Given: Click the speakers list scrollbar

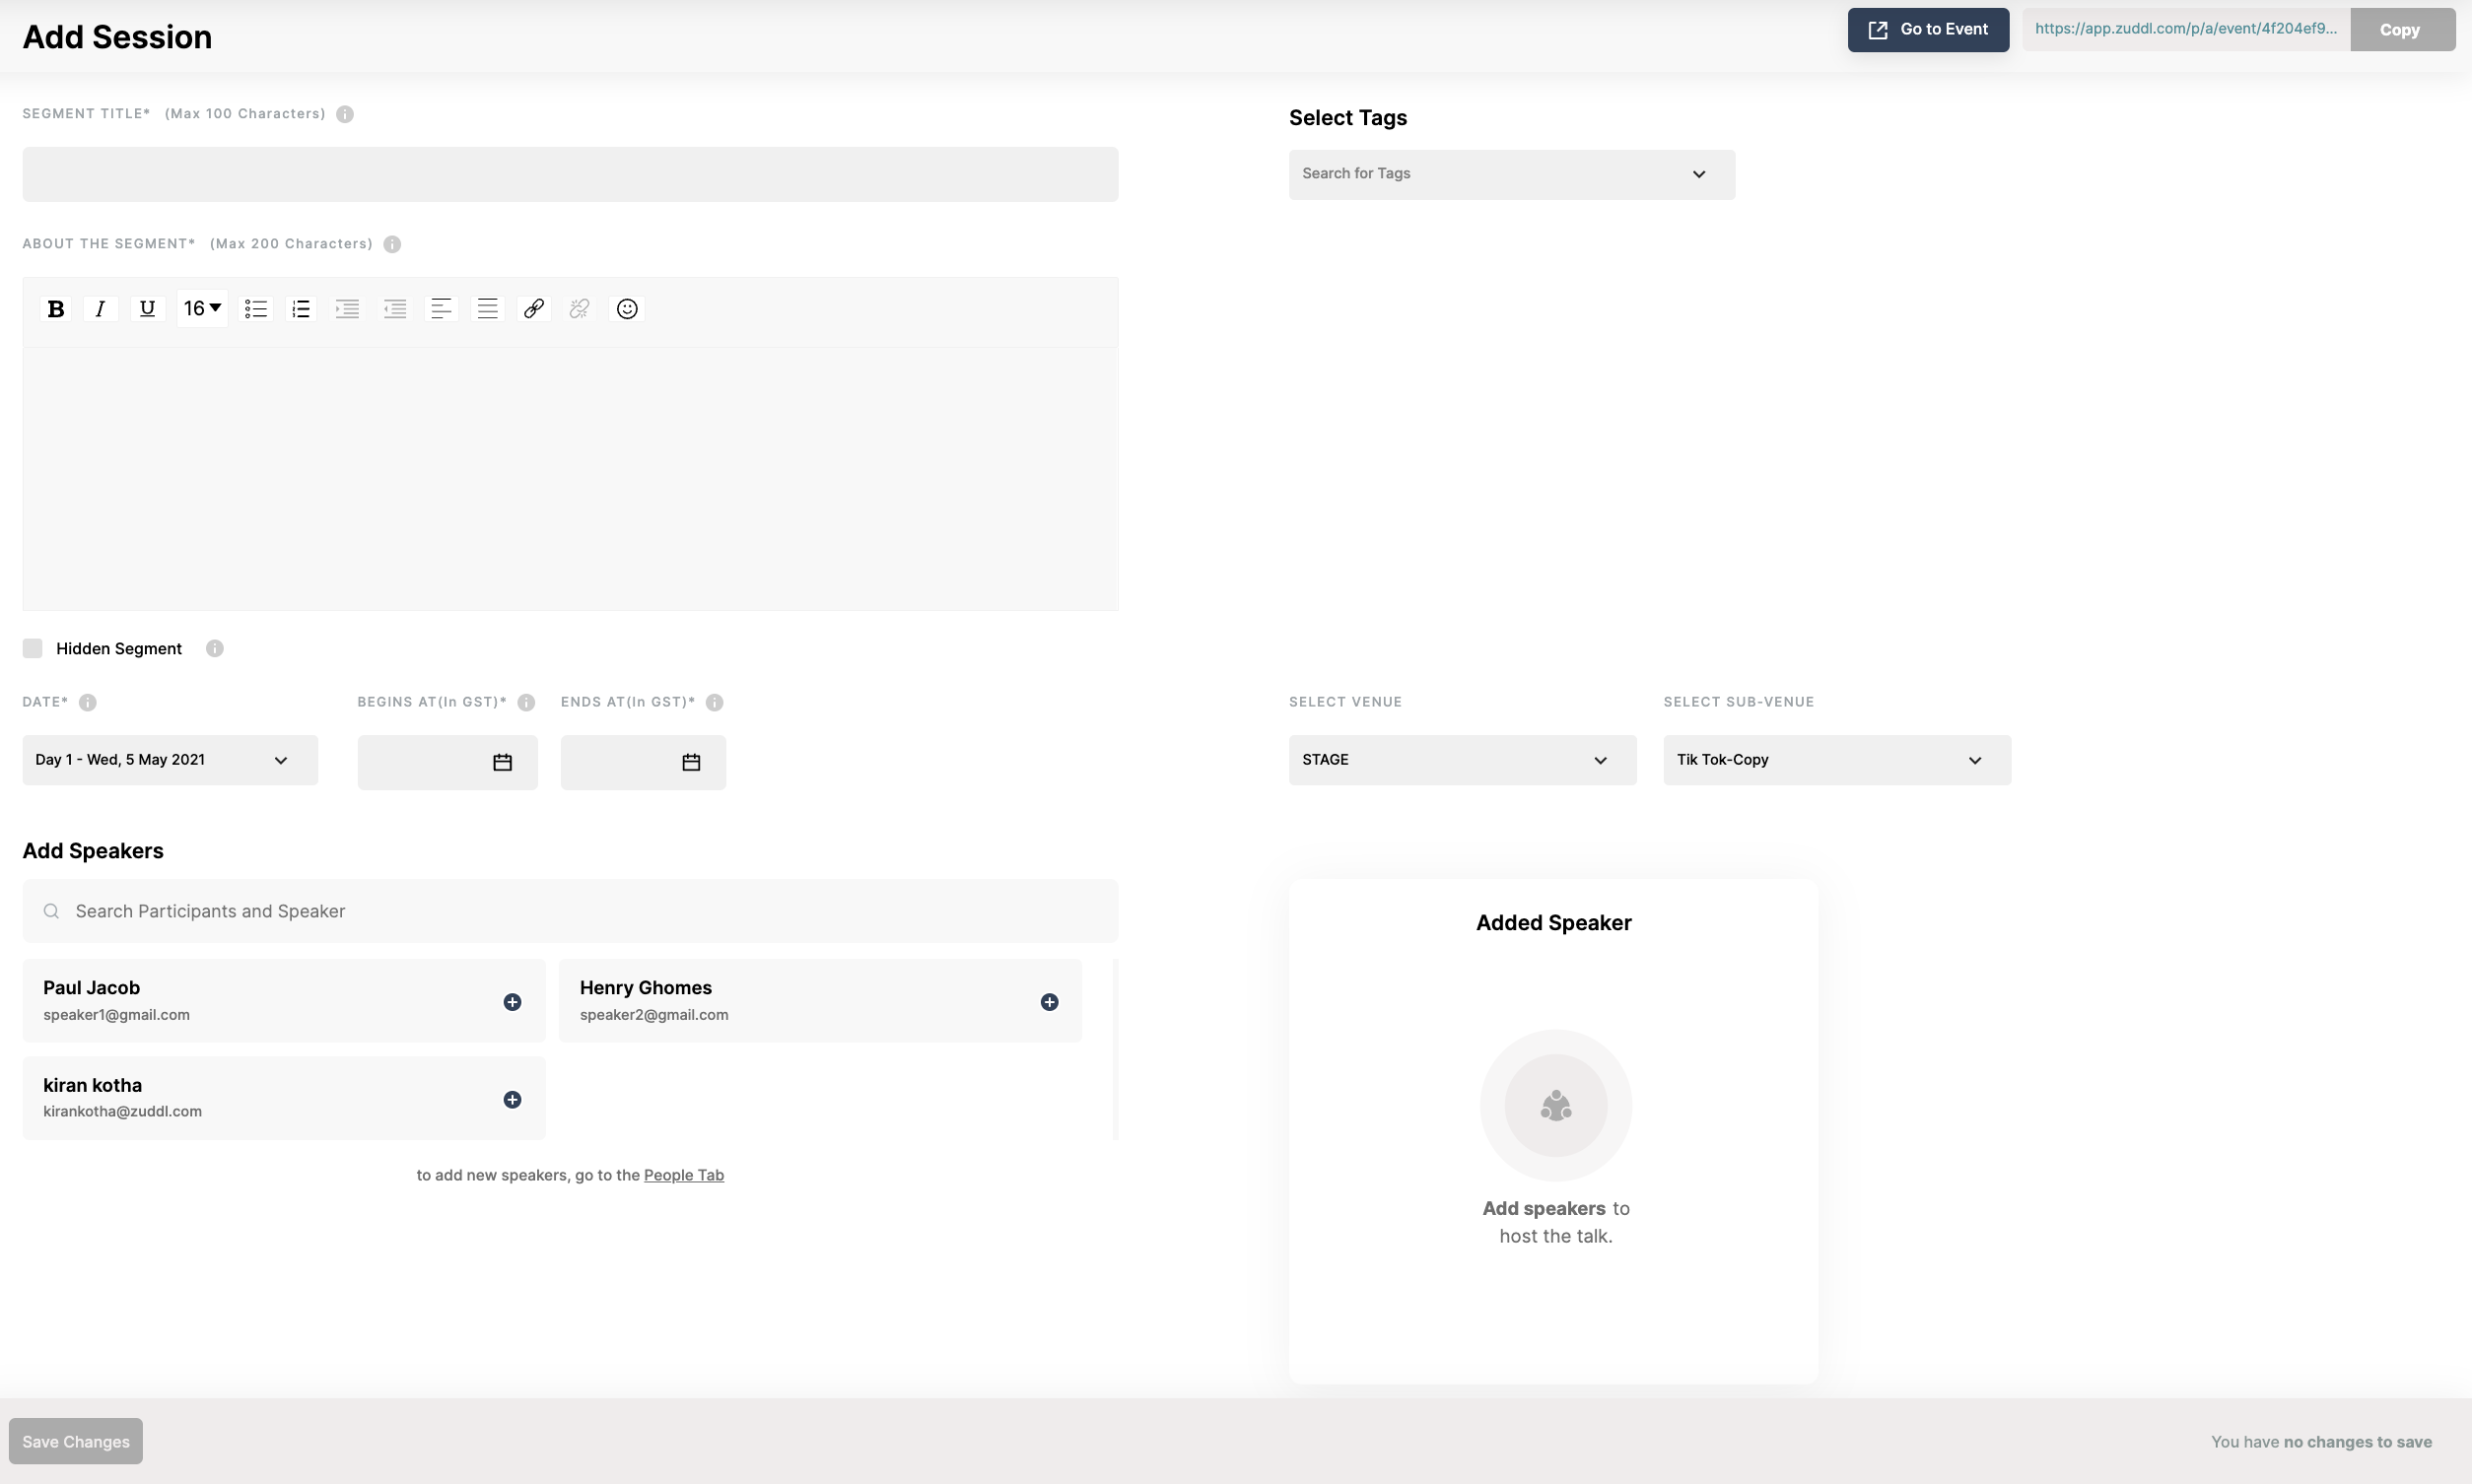Looking at the screenshot, I should point(1116,1049).
